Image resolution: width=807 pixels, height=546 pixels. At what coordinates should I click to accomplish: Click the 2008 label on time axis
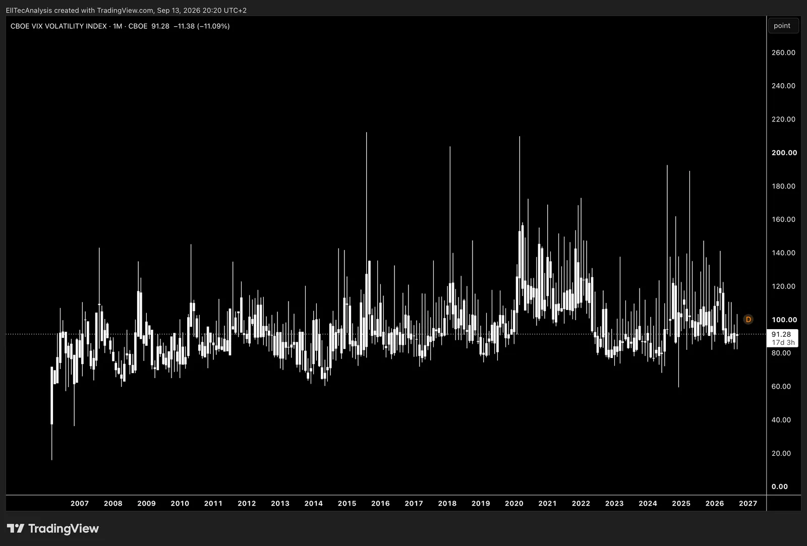[x=113, y=503]
